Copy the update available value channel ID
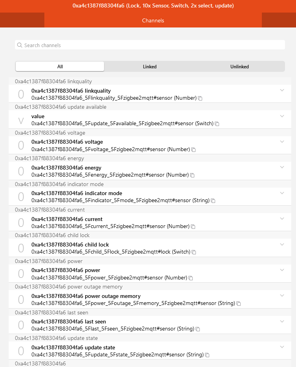 pos(217,123)
